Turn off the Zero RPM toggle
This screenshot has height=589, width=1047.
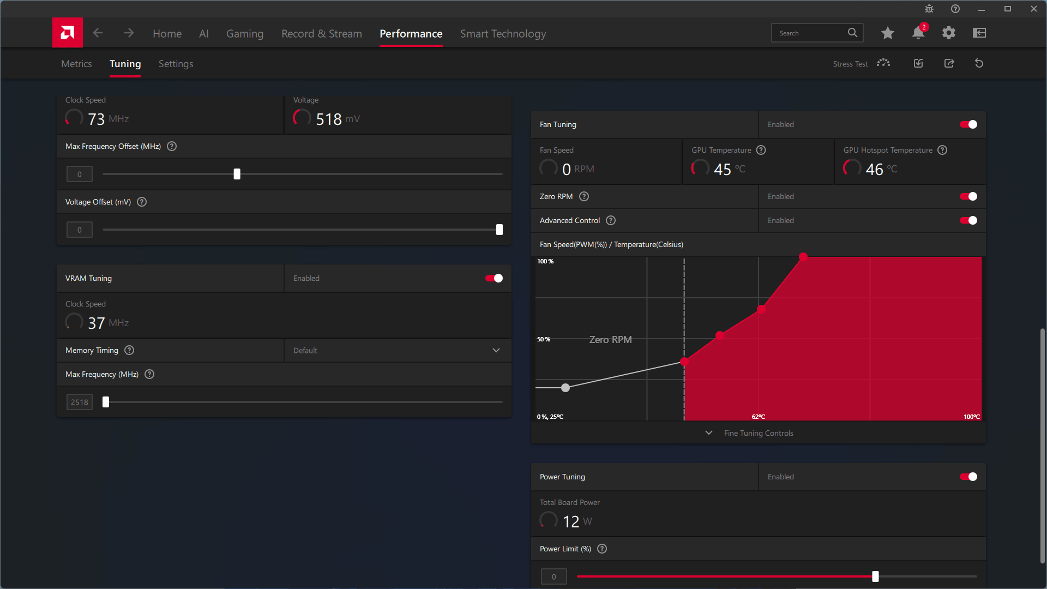pyautogui.click(x=968, y=196)
